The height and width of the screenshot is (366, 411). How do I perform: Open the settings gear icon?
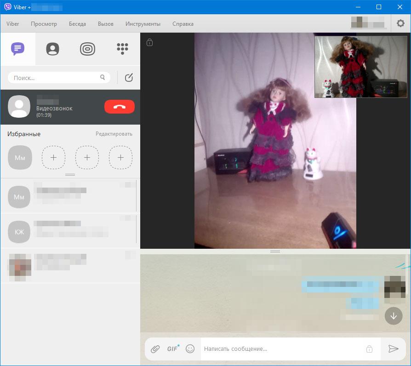click(400, 23)
